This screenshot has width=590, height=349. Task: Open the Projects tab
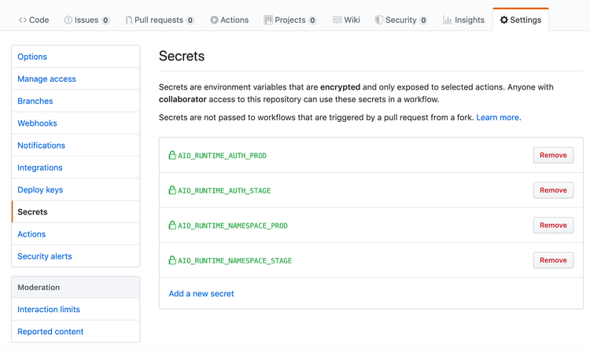tap(289, 20)
